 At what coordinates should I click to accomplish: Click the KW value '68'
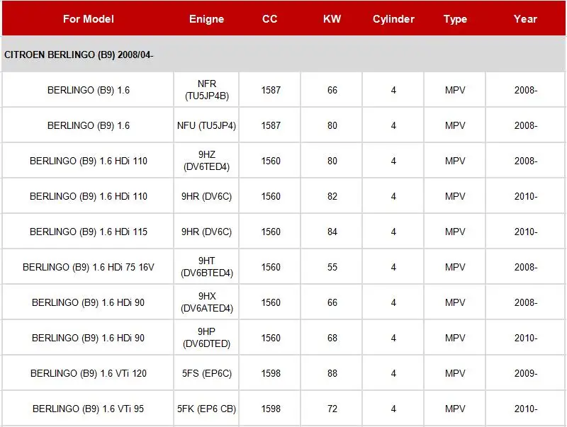click(332, 338)
